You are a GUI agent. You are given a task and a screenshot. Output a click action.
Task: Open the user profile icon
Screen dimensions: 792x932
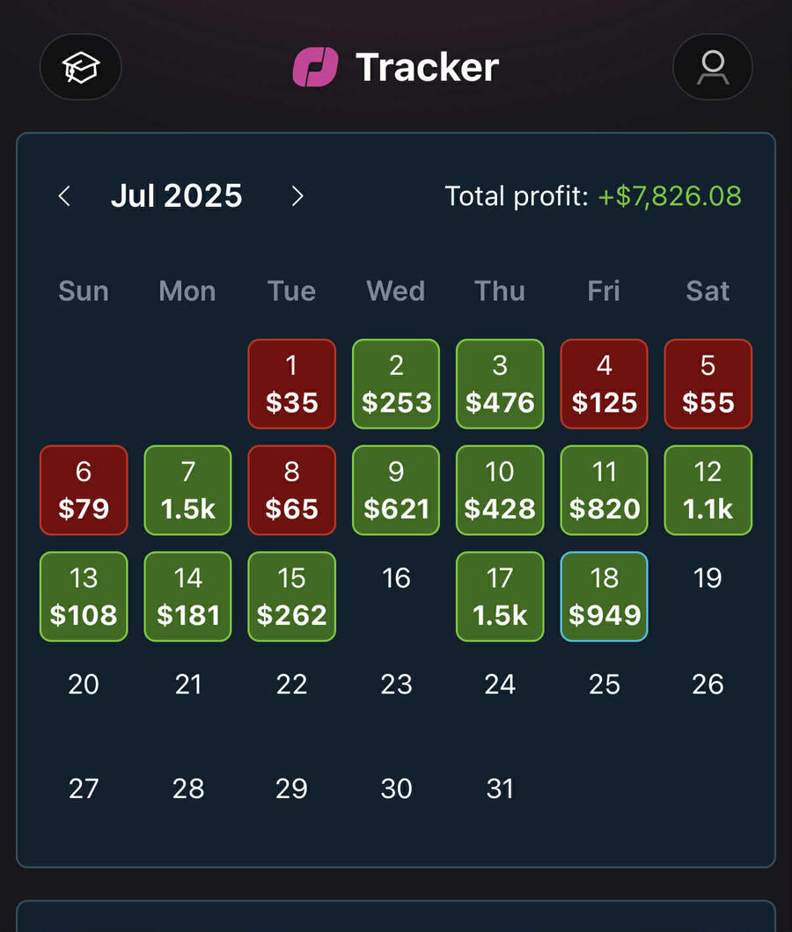[713, 67]
